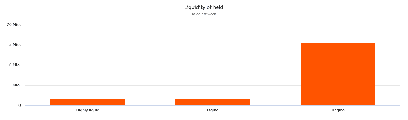Select the 5 Mio. y-axis label

[14, 85]
